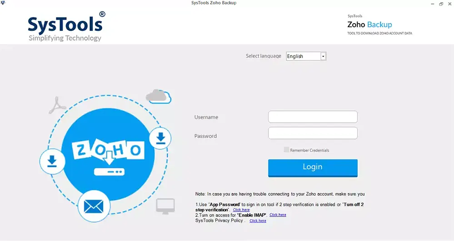
Task: Click the SysTools Privacy Policy text
Action: click(219, 221)
